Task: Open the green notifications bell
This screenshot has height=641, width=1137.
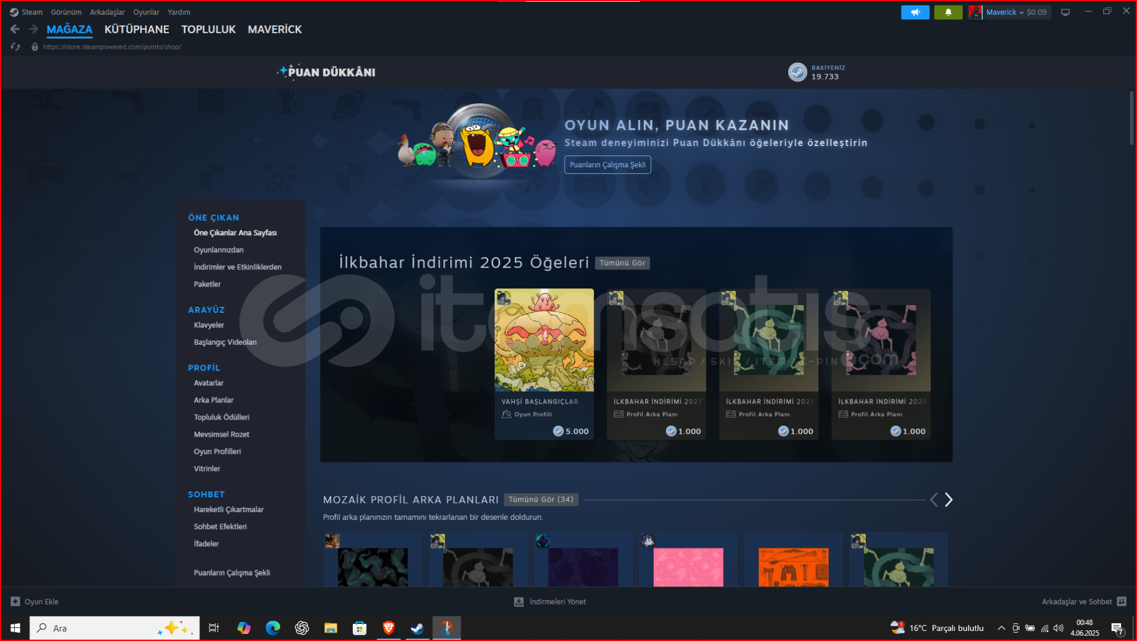Action: (x=948, y=12)
